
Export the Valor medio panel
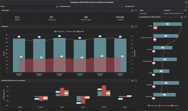[132, 10]
